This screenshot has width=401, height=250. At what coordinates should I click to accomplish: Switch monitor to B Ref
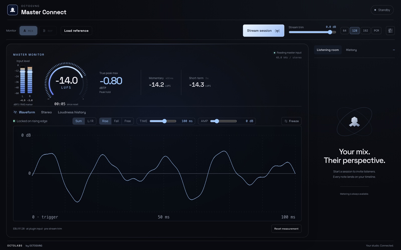click(48, 31)
